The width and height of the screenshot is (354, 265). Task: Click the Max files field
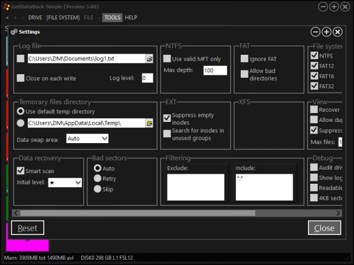(340, 142)
